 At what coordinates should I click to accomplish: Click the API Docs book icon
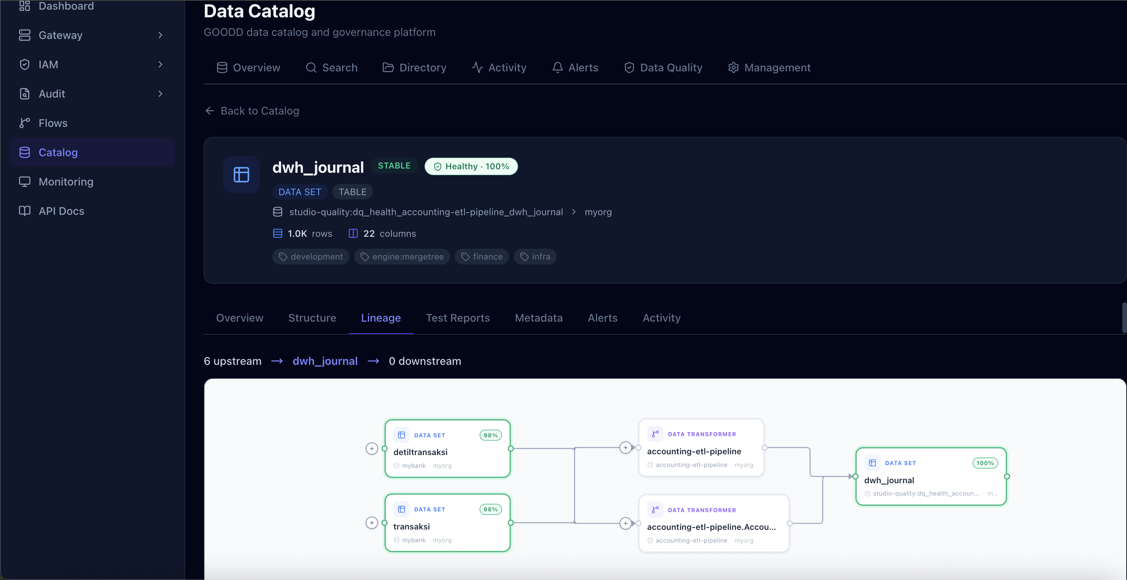pos(25,211)
